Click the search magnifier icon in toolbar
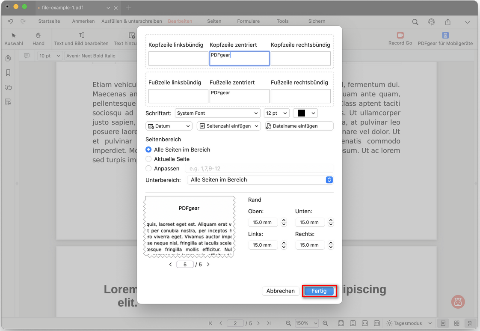Image resolution: width=480 pixels, height=331 pixels. point(415,22)
